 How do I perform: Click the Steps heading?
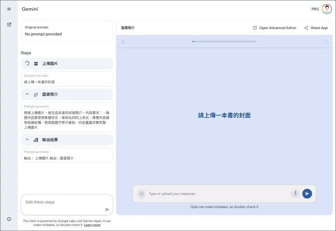tap(26, 53)
